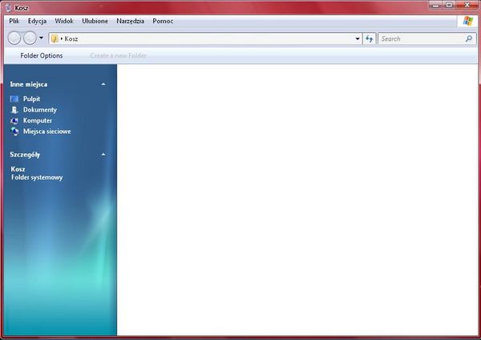The image size is (481, 340).
Task: Go to Miejsca sieciowe in the sidebar
Action: (46, 131)
